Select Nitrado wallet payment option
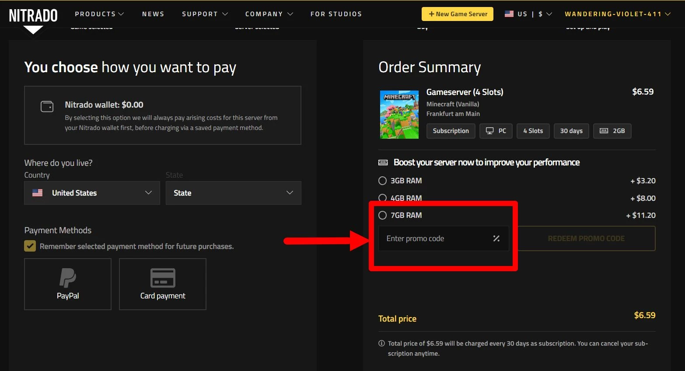Image resolution: width=685 pixels, height=371 pixels. point(163,115)
